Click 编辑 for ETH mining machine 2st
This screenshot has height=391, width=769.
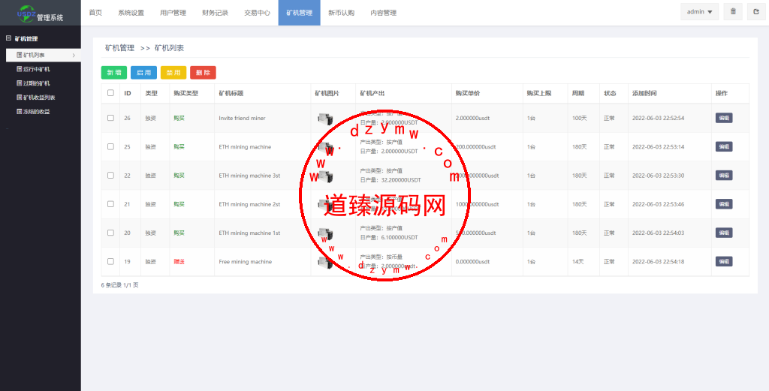coord(724,204)
